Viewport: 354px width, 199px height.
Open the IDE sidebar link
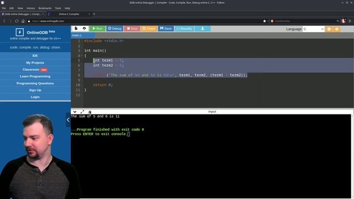pos(35,56)
